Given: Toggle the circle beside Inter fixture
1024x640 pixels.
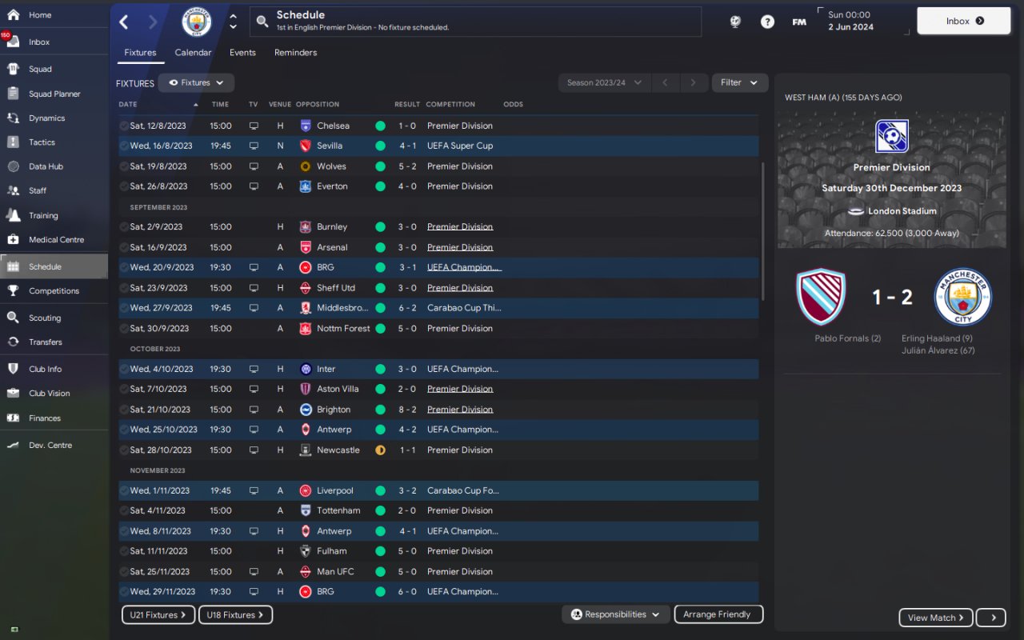Looking at the screenshot, I should [x=124, y=369].
